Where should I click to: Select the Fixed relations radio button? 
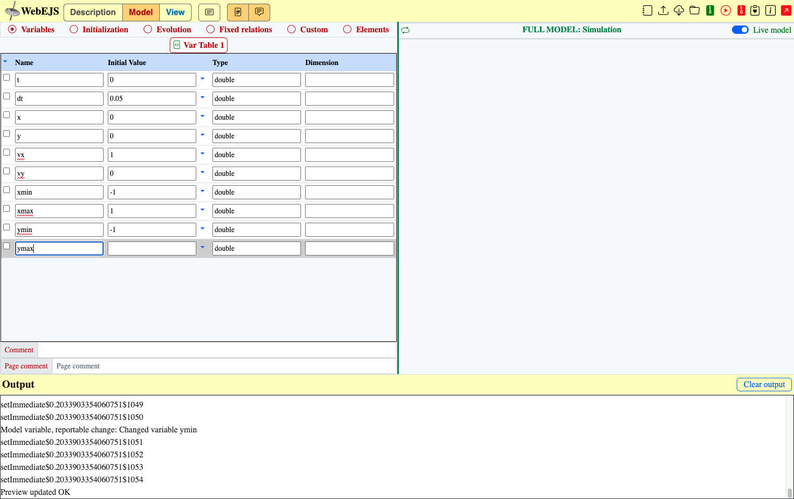[210, 30]
